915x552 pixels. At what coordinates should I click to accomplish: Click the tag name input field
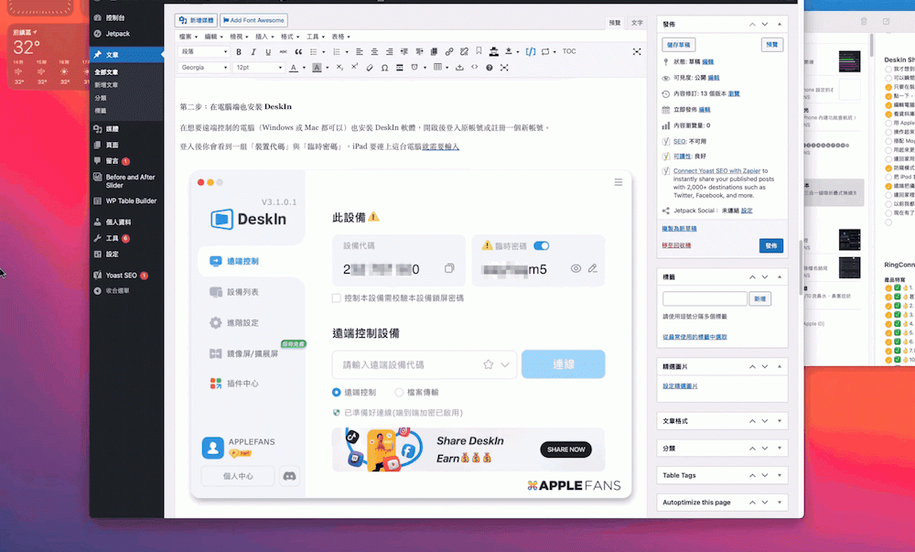click(x=705, y=298)
